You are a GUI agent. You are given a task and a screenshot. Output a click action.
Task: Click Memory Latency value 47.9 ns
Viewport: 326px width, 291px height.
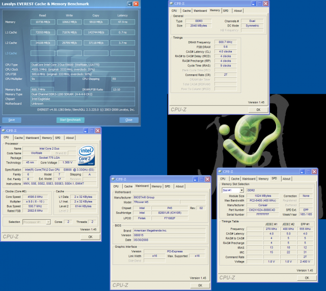(x=123, y=22)
